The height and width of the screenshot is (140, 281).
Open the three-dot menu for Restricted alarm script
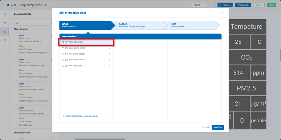[52, 36]
